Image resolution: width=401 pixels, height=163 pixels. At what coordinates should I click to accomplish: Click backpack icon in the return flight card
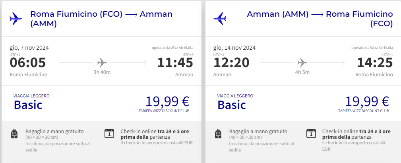click(x=218, y=134)
